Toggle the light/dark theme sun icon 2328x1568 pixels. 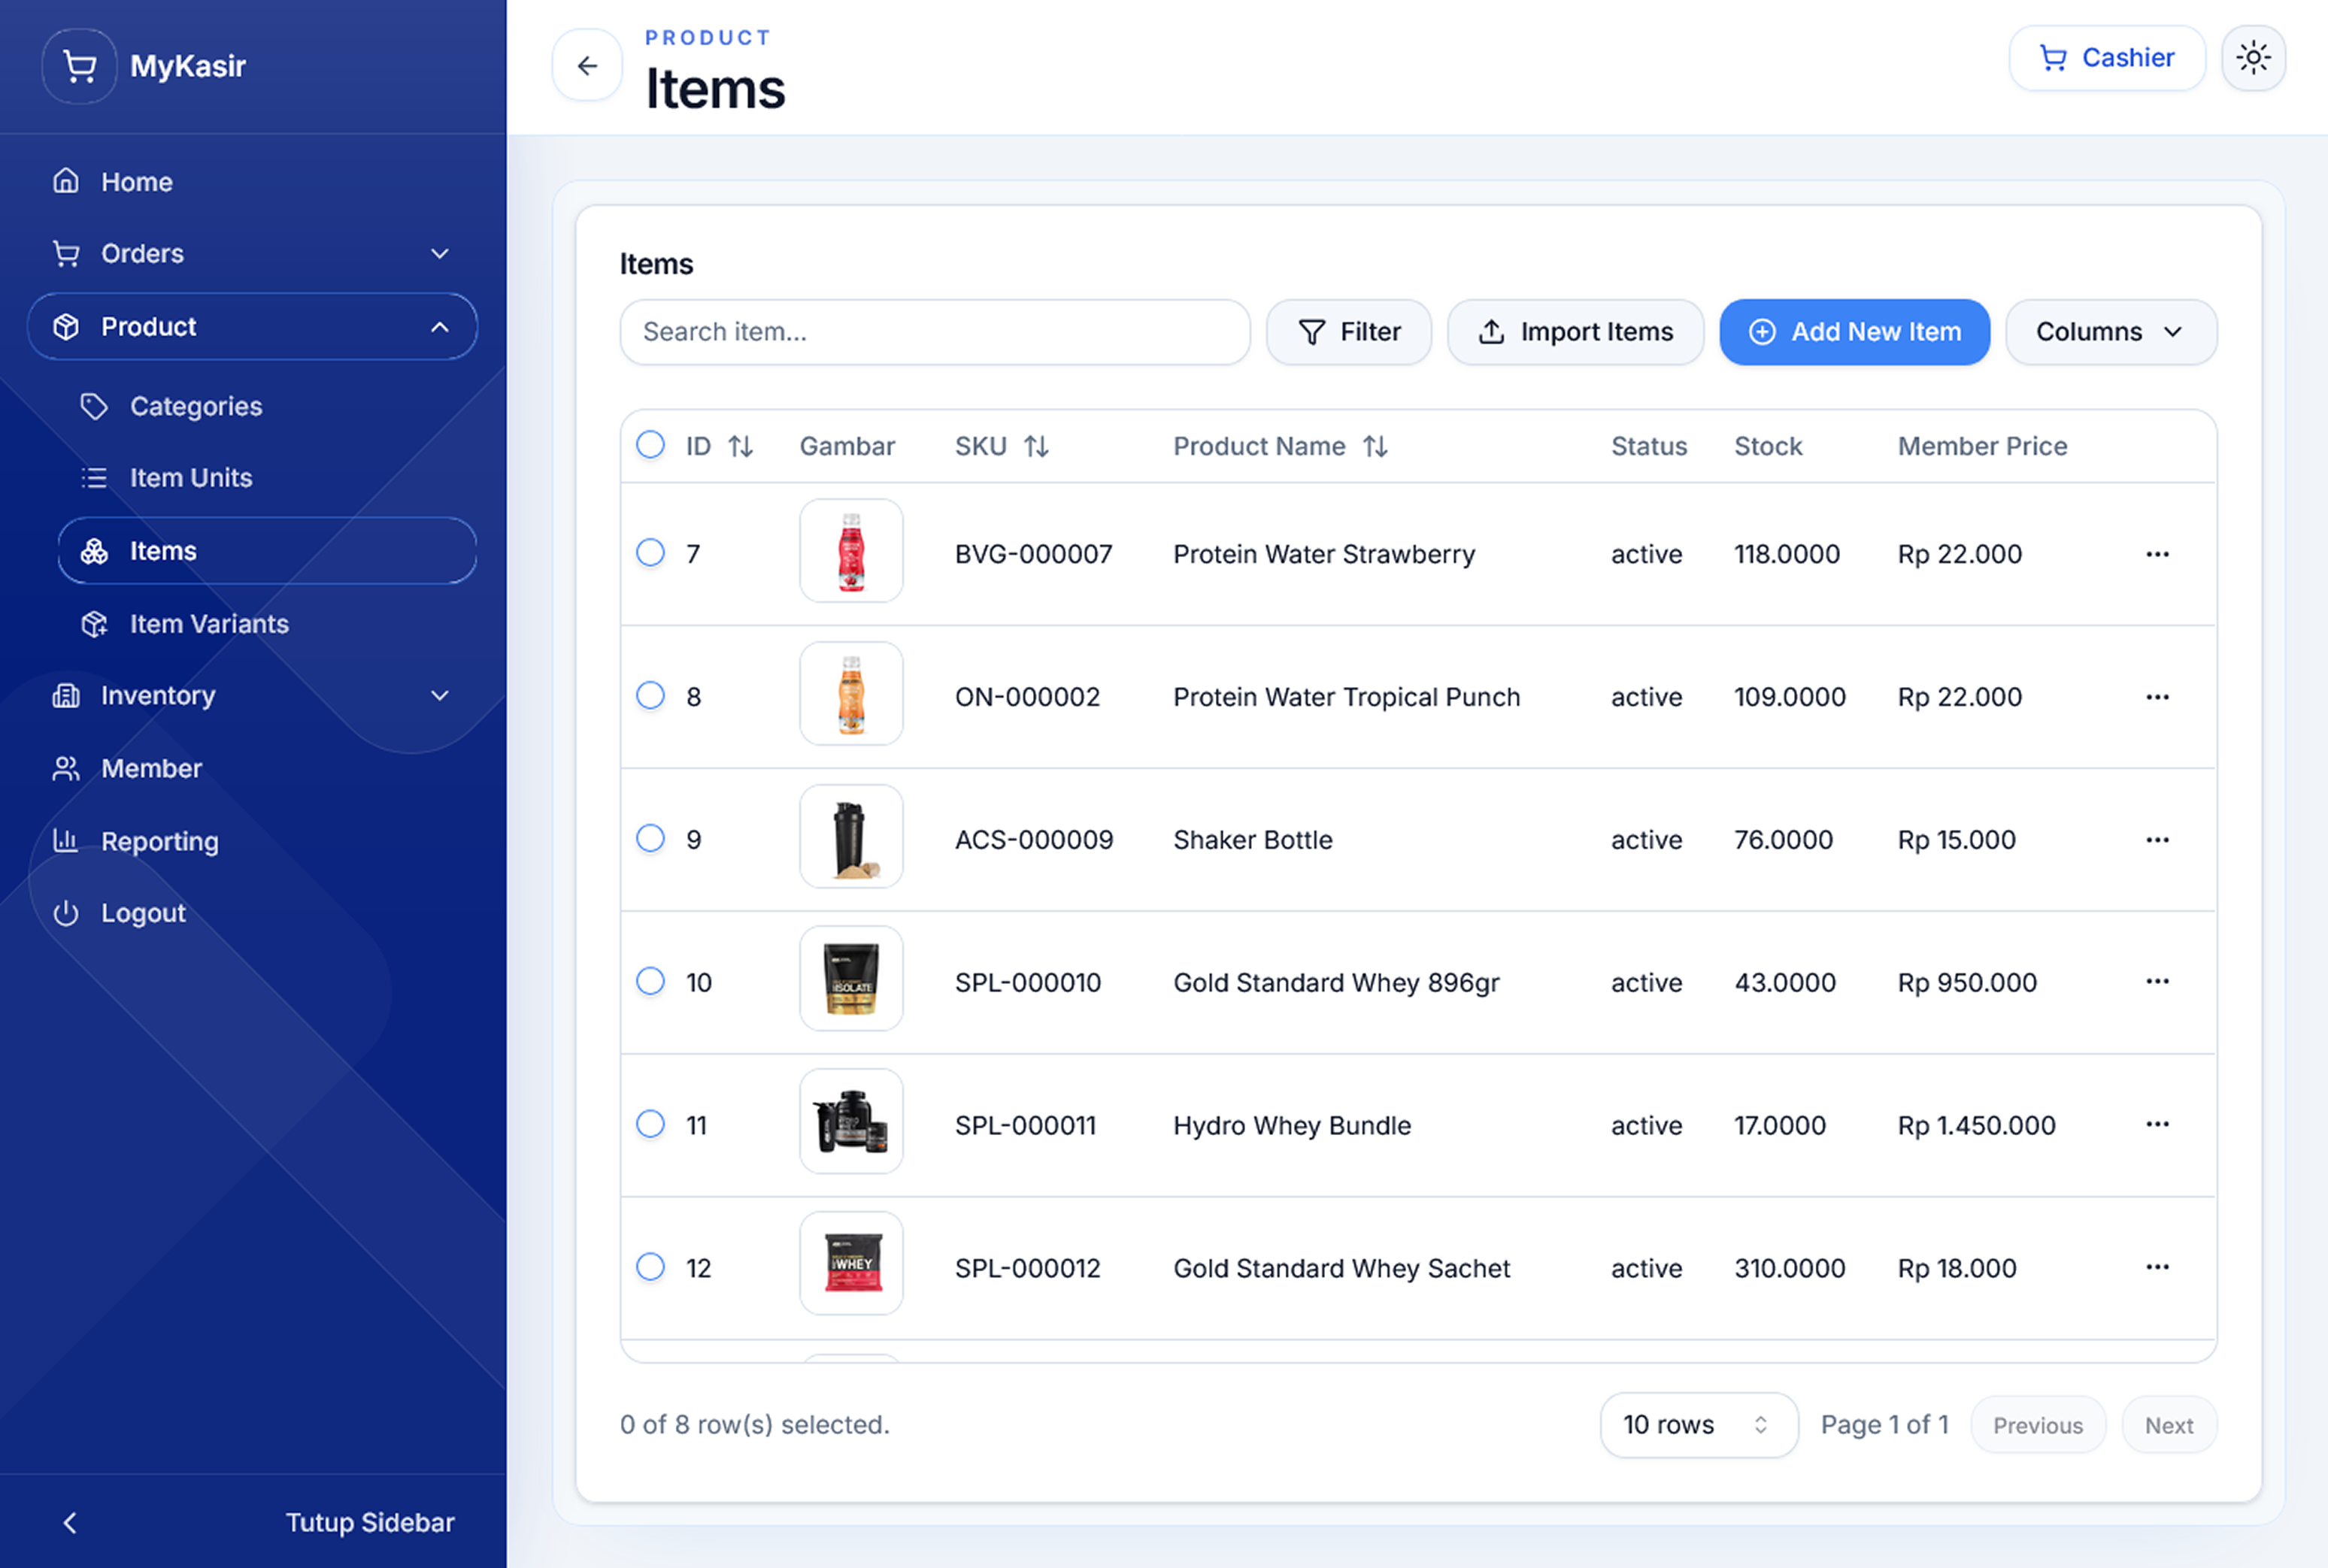coord(2253,58)
